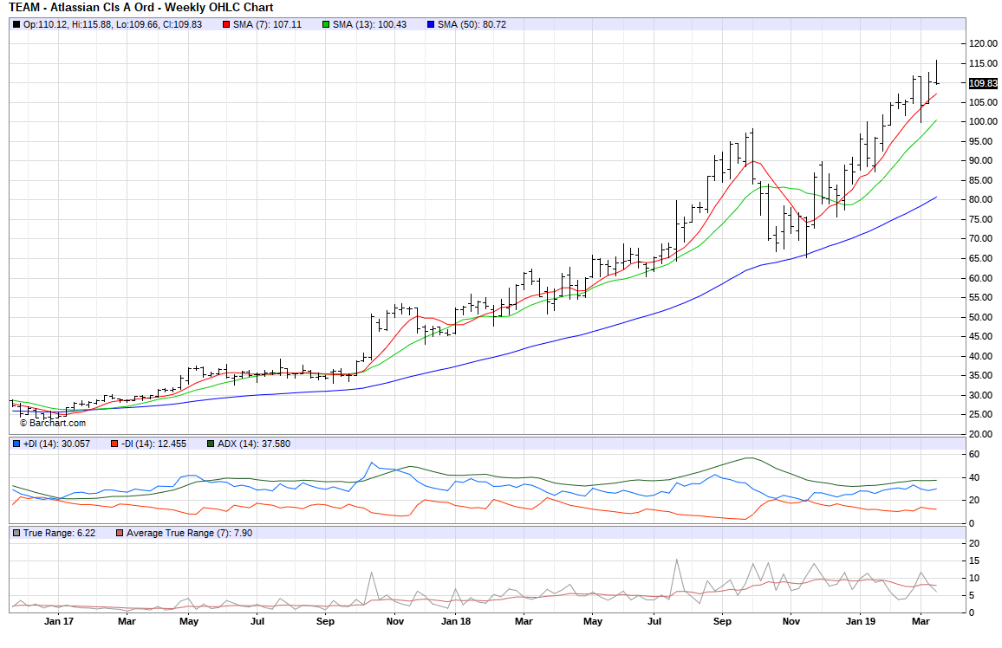1002x648 pixels.
Task: Click the 120.00 price axis label
Action: (982, 43)
